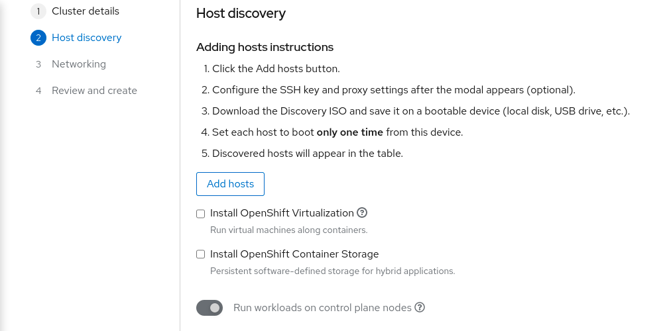Click the step 3 number badge
This screenshot has height=331, width=663.
click(38, 64)
